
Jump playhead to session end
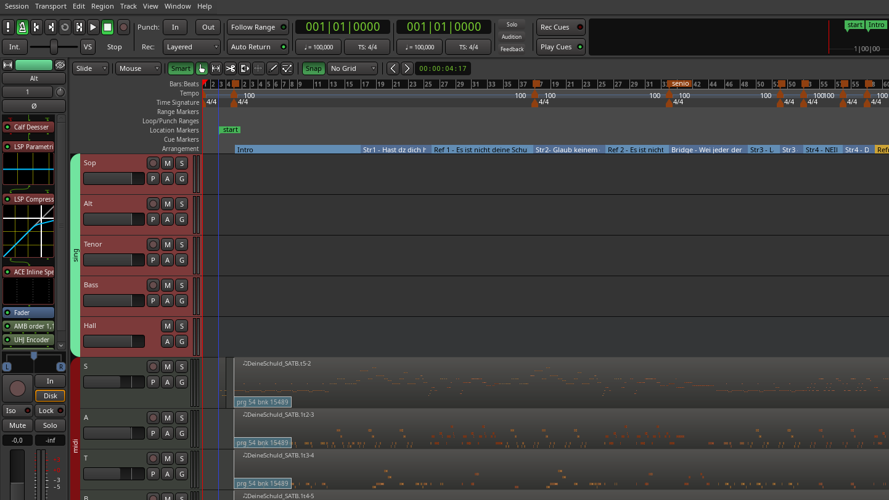51,27
